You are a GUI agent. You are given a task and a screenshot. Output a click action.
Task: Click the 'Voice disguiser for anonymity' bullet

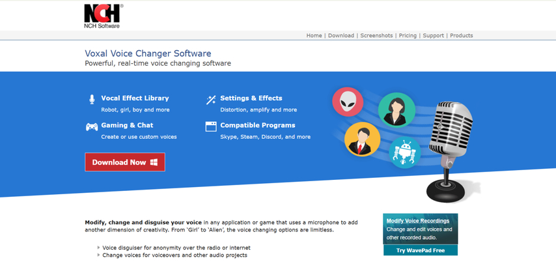[176, 248]
